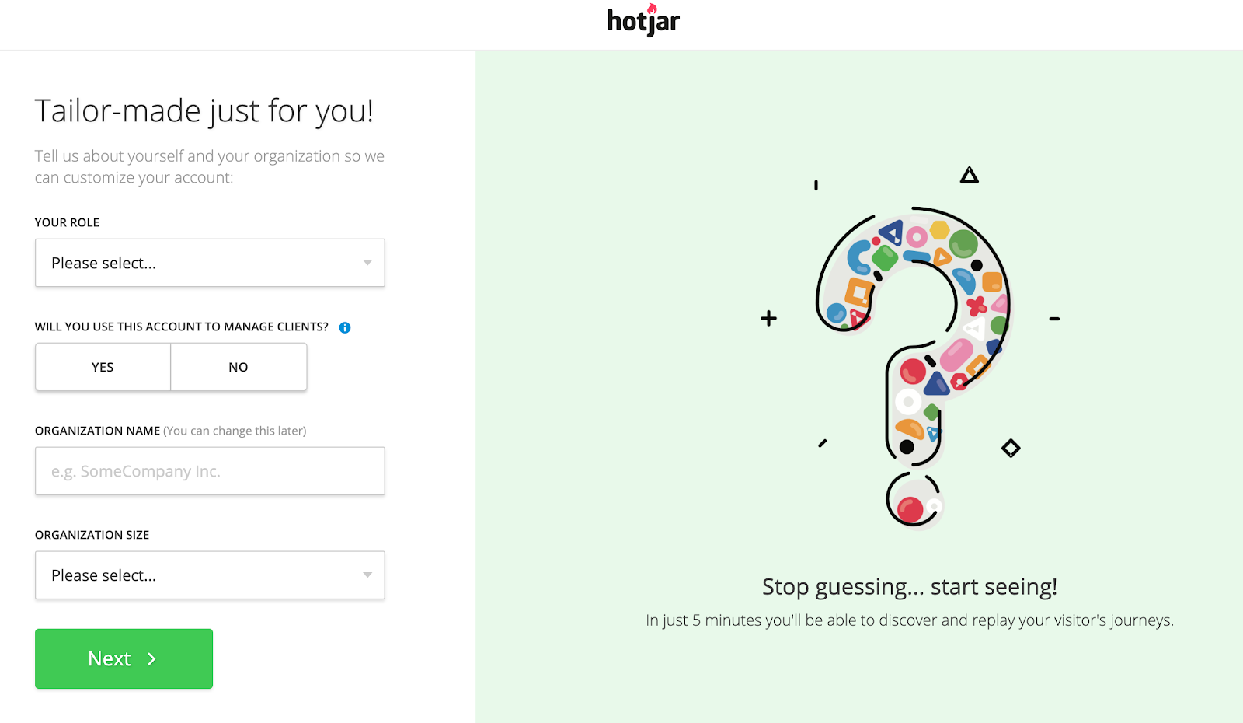Click the diamond shape near the illustration

[x=1011, y=448]
